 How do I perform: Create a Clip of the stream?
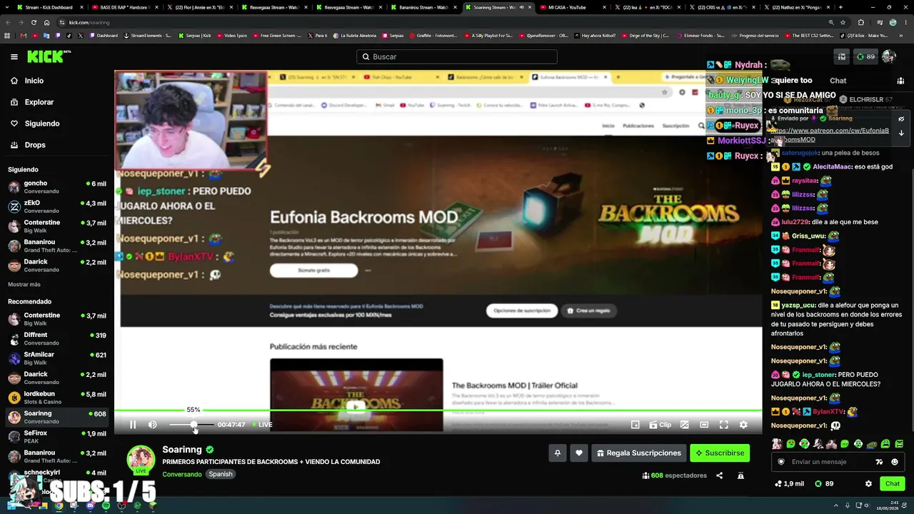point(660,425)
